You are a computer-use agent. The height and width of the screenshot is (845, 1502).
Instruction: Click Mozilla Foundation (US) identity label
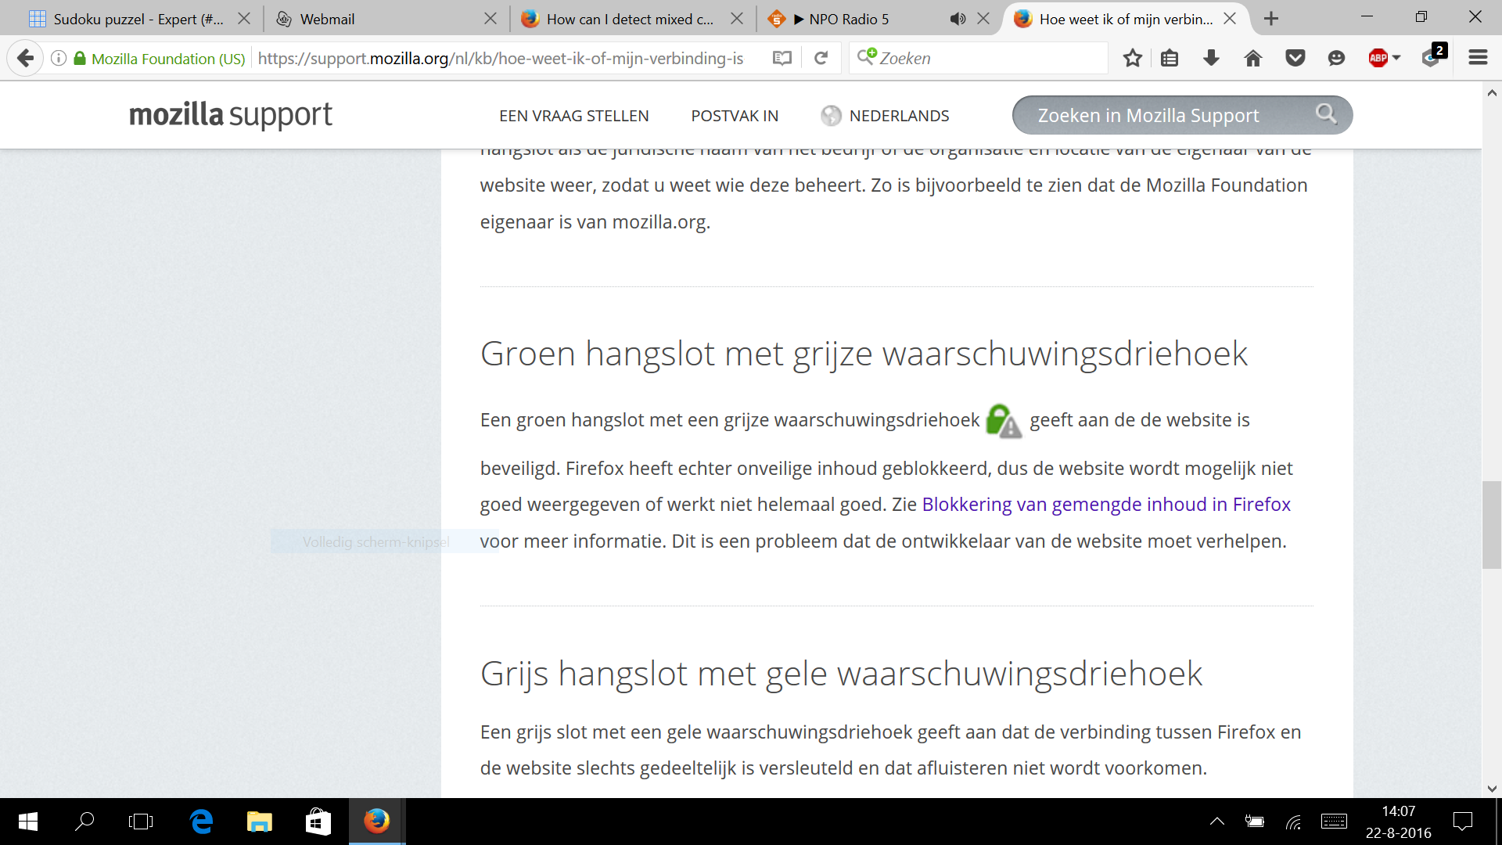168,59
